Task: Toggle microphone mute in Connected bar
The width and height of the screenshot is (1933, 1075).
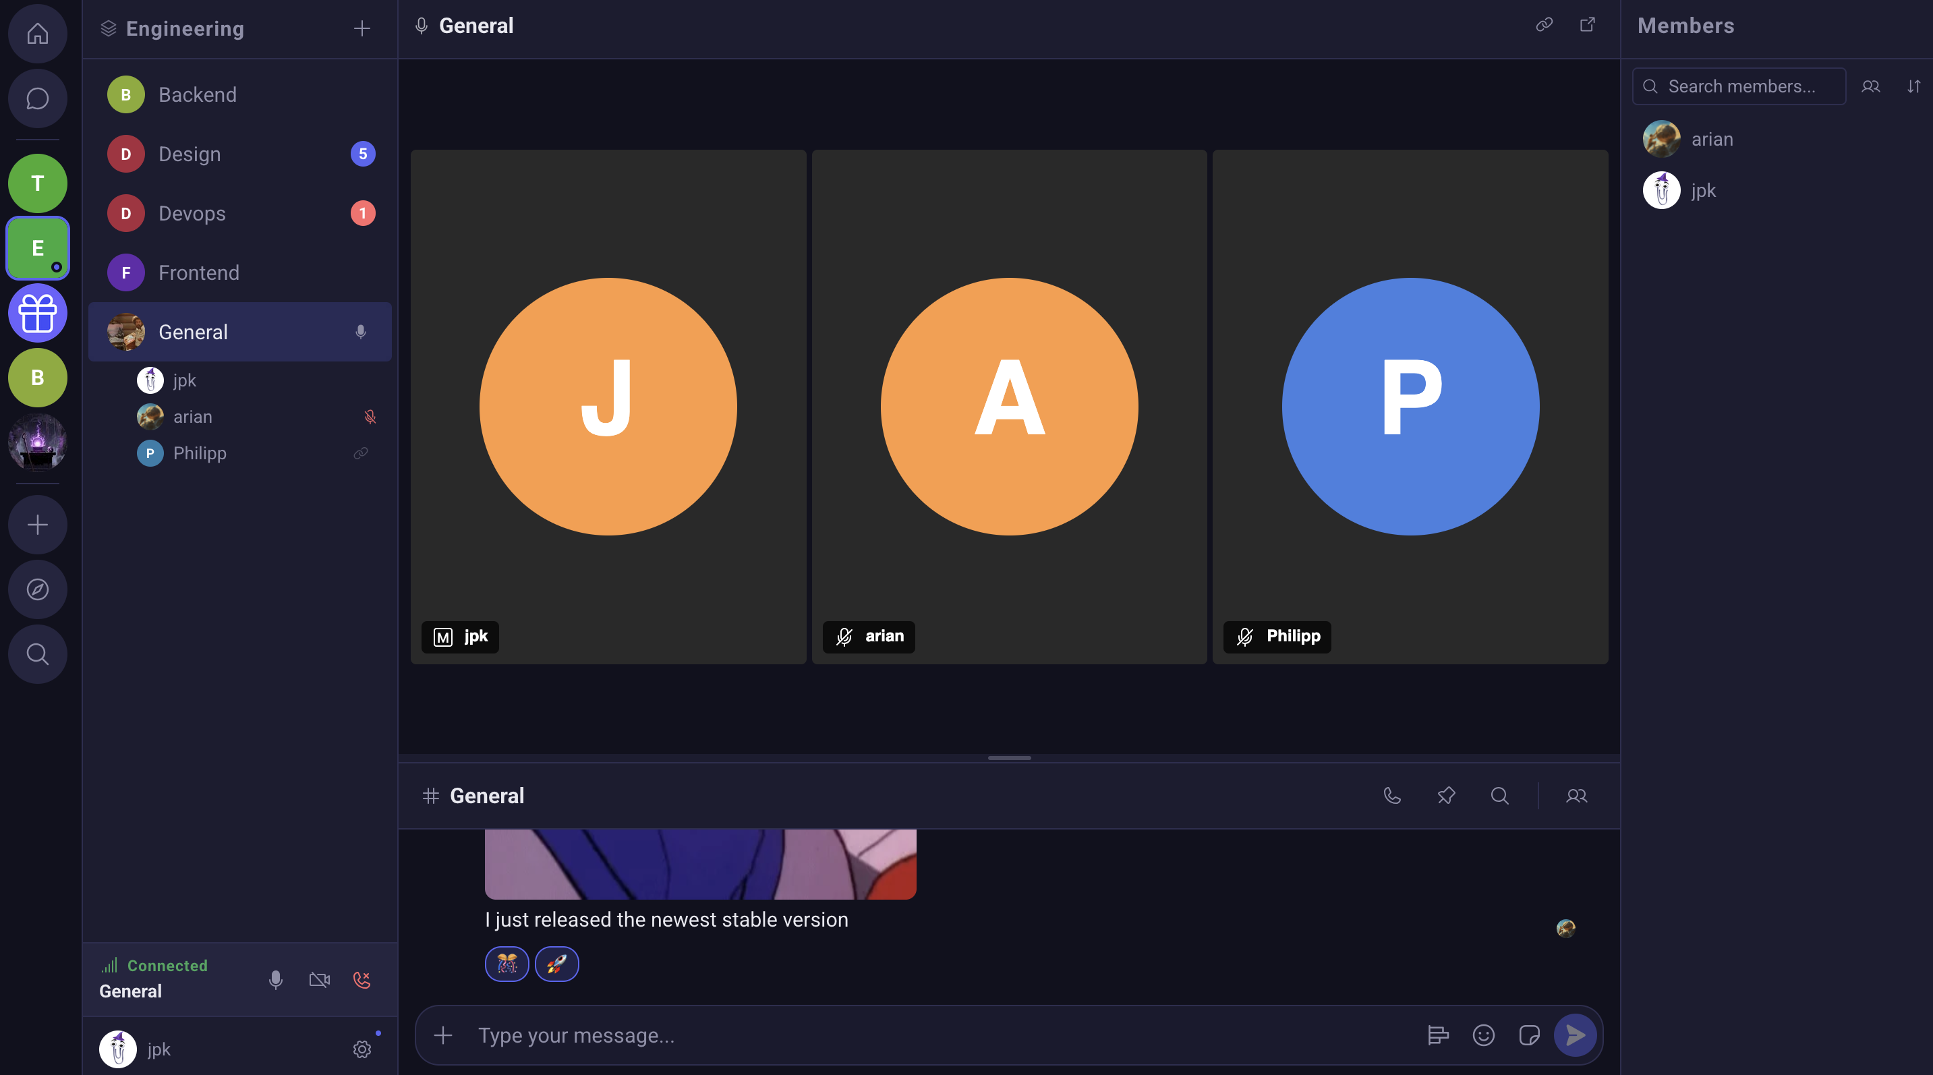Action: (275, 980)
